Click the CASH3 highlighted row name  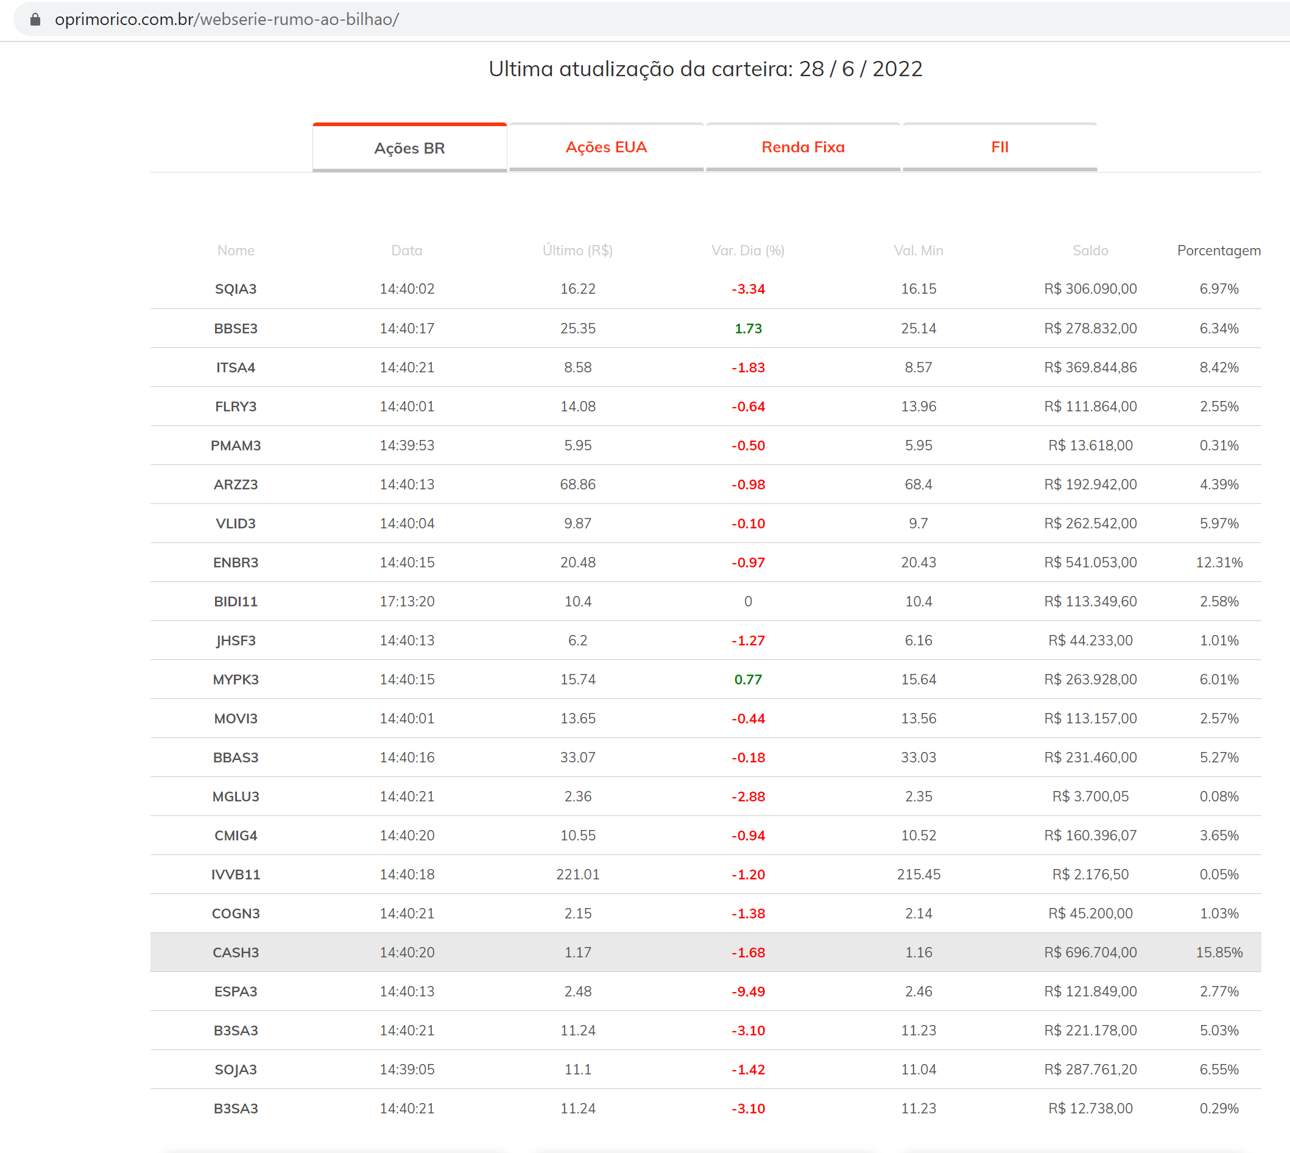[236, 952]
